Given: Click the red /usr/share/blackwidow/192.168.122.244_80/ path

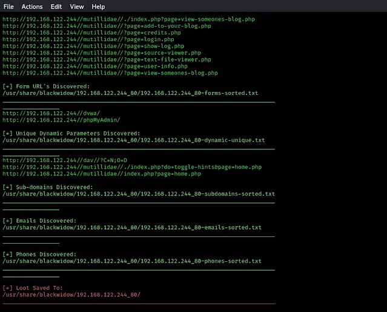Looking at the screenshot, I should (71, 294).
